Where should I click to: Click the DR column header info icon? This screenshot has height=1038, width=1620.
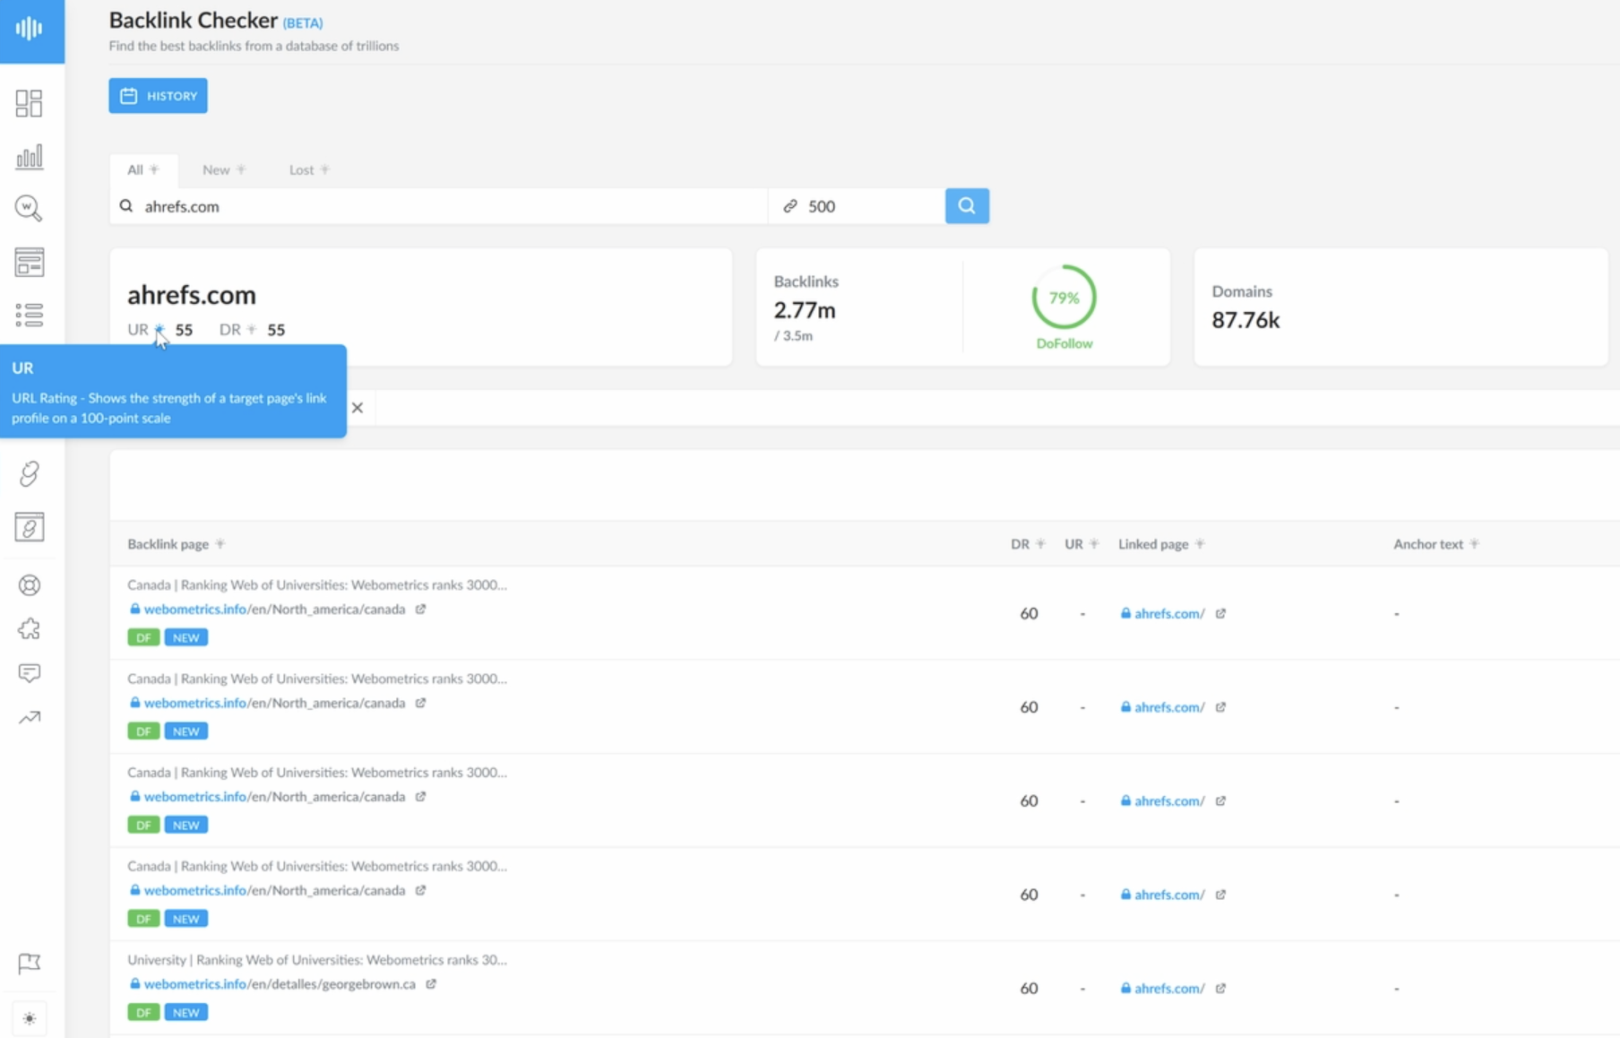[1040, 543]
